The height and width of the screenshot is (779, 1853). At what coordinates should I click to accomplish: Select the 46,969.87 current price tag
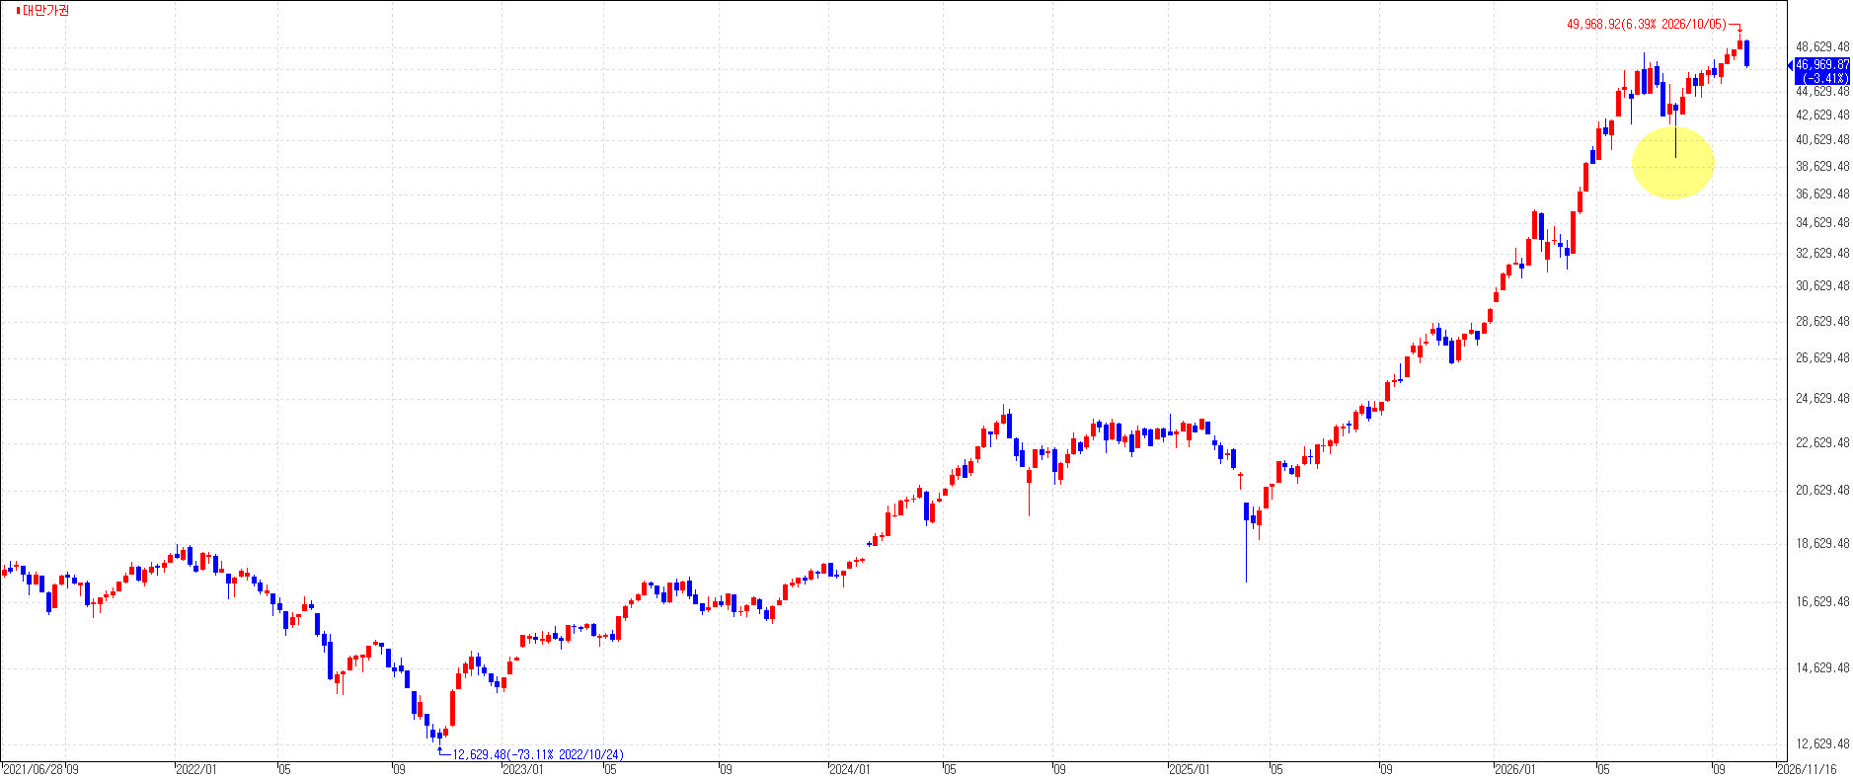1822,64
